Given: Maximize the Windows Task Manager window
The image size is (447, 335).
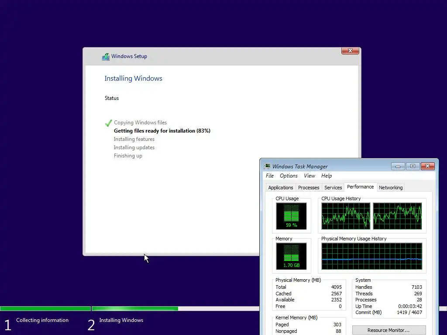Looking at the screenshot, I should click(413, 166).
